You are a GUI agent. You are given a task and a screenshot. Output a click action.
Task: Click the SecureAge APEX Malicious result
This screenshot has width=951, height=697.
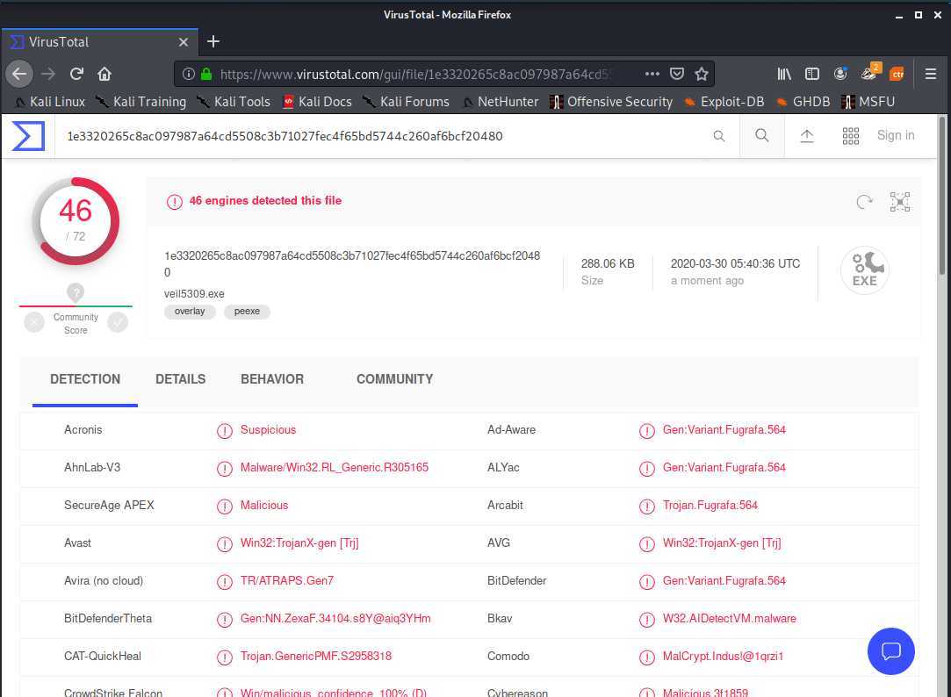pos(263,505)
